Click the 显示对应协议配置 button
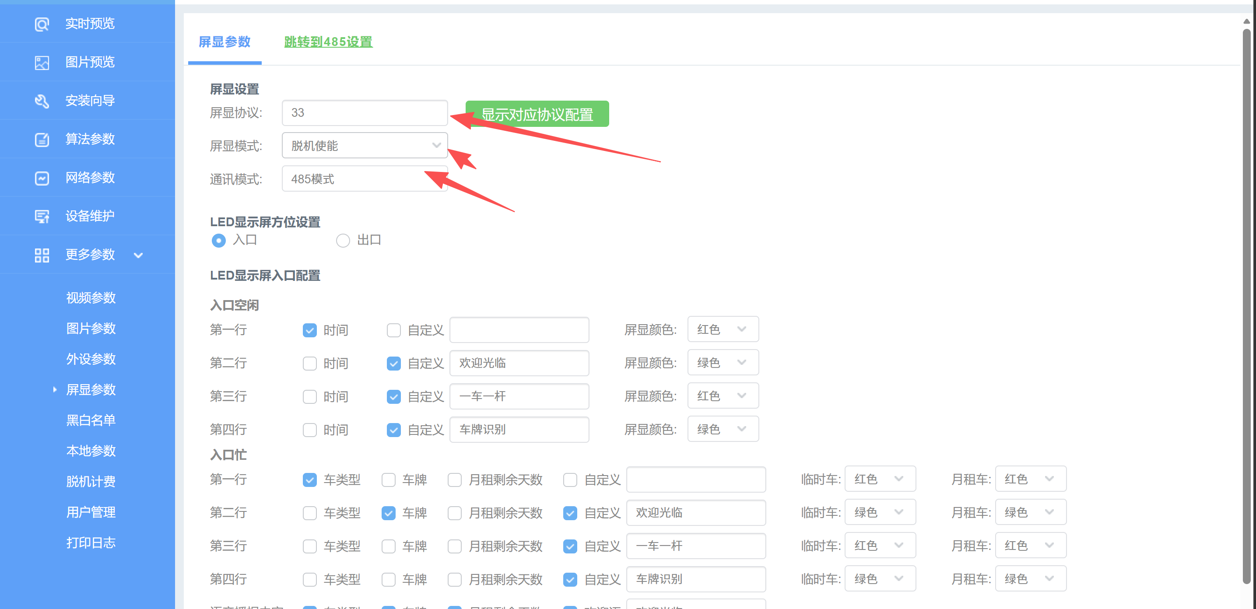Viewport: 1256px width, 609px height. pos(537,114)
